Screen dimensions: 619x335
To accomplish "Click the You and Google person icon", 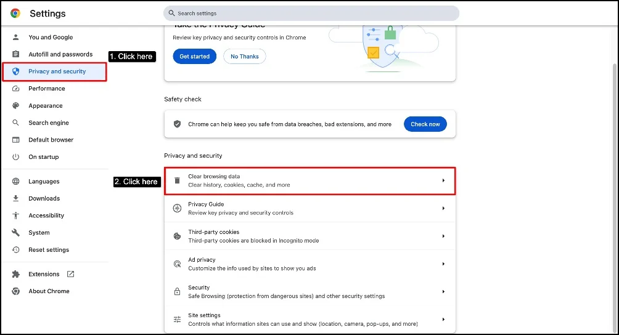I will tap(16, 37).
